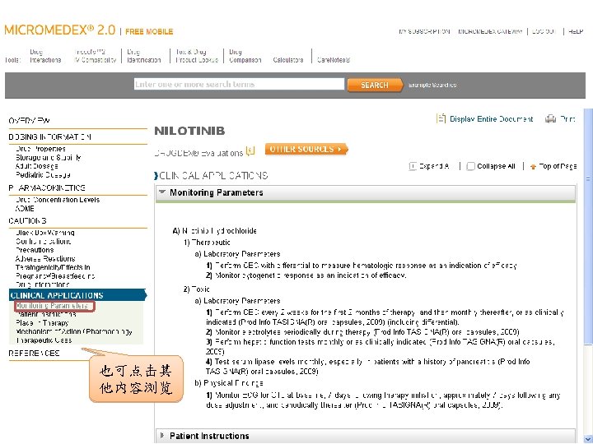Open the Micromedex Gateway link
This screenshot has height=444, width=593.
tap(490, 31)
